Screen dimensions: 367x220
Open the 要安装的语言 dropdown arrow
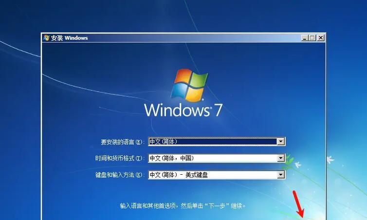point(281,141)
